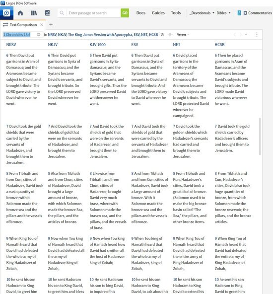Add a new tab with plus

51,25
